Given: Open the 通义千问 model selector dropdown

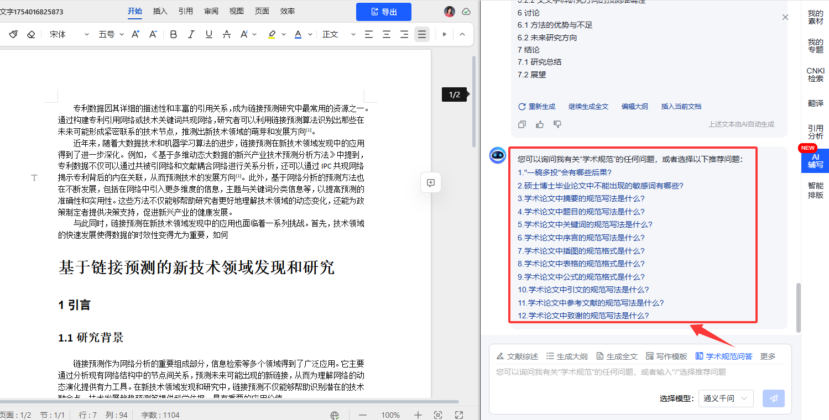Looking at the screenshot, I should coord(725,398).
